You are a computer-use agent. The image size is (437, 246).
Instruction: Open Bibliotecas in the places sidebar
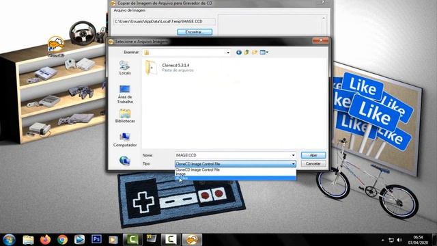(x=125, y=116)
